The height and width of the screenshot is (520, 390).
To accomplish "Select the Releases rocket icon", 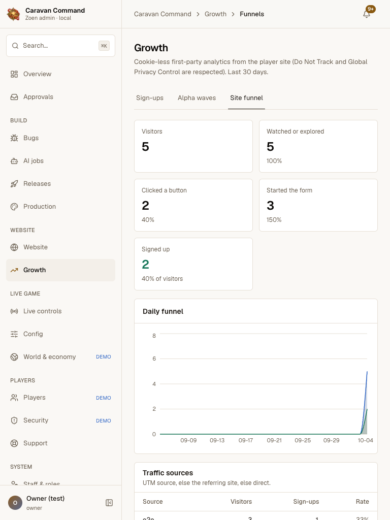I will 14,184.
